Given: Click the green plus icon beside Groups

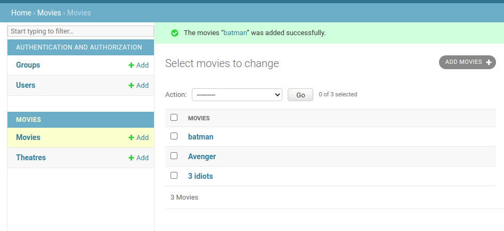Looking at the screenshot, I should (131, 65).
